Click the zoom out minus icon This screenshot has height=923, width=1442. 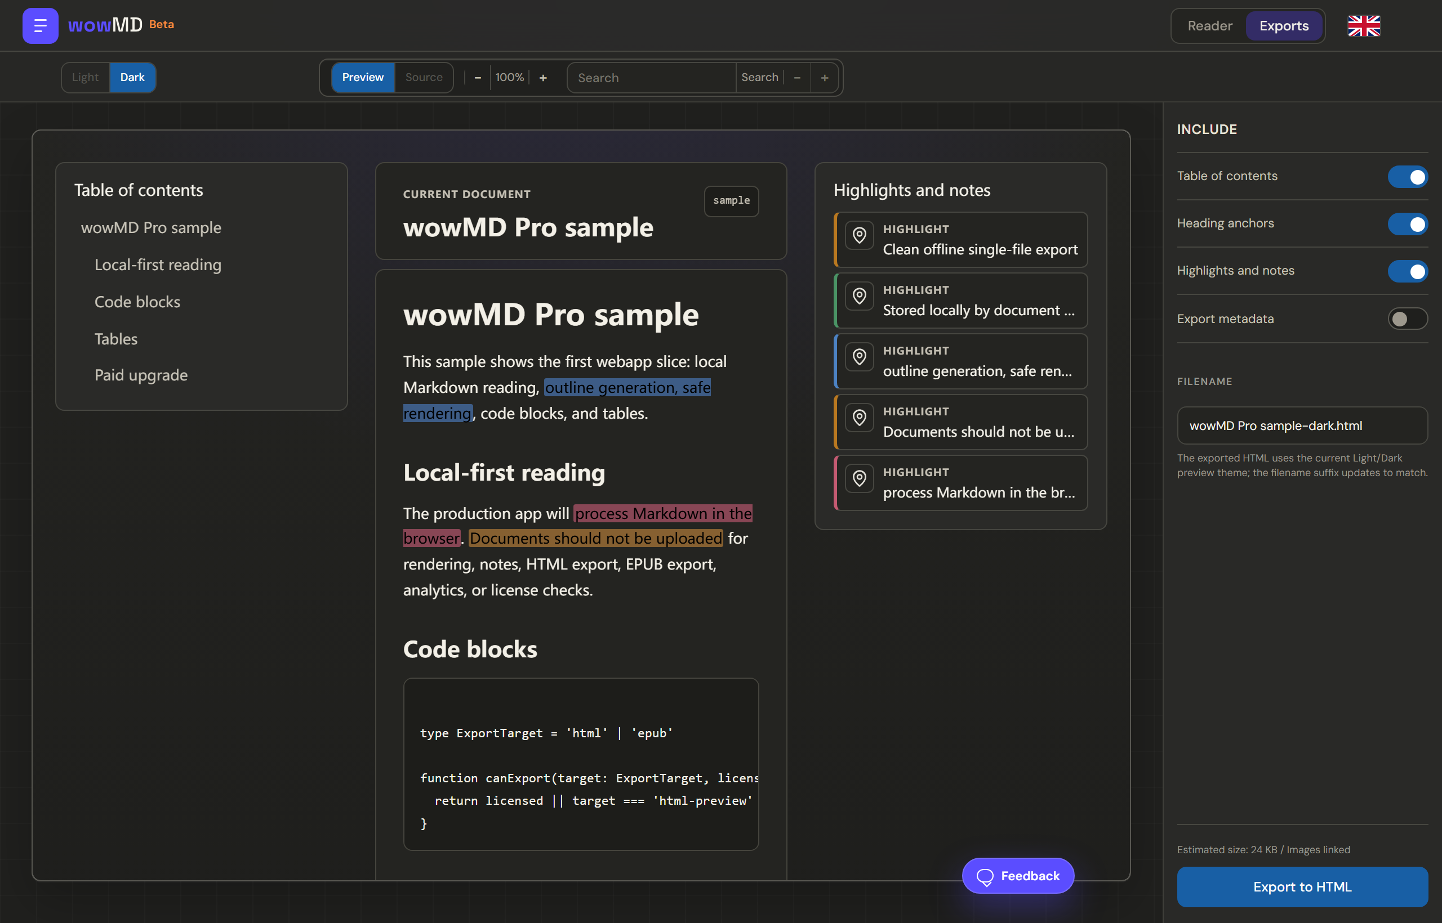click(x=478, y=78)
